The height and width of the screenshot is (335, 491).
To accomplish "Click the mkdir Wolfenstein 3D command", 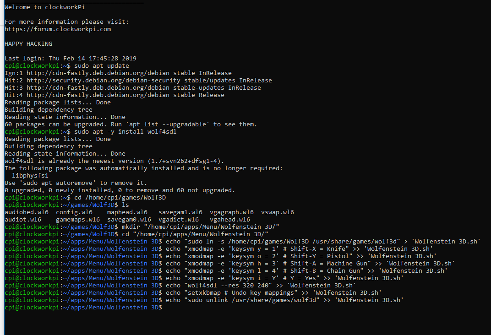I will coord(201,227).
